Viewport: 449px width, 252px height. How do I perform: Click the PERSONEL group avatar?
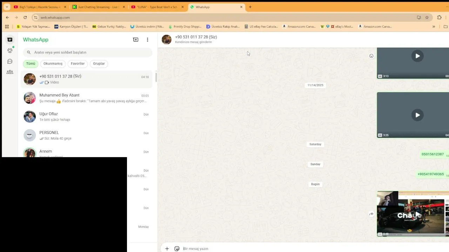pos(30,135)
